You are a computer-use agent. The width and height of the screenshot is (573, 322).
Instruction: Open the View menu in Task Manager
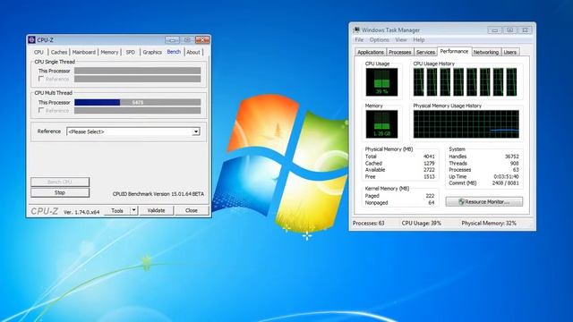click(401, 39)
